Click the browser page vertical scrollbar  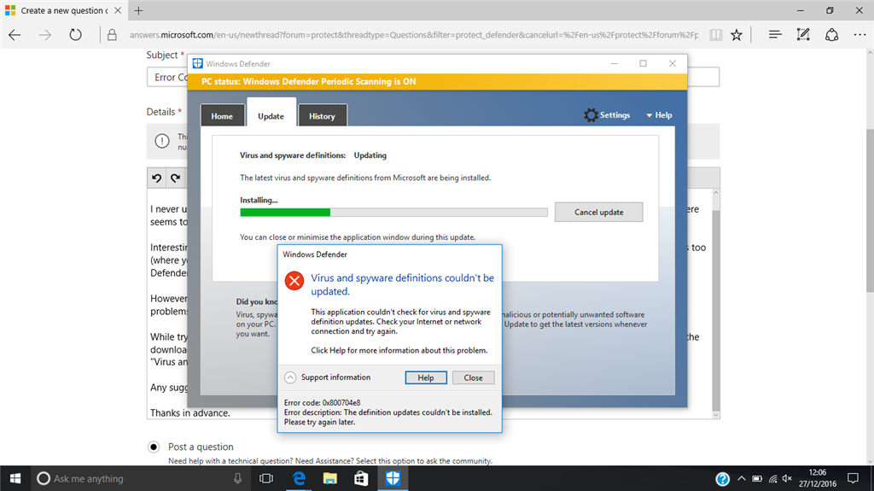870,209
